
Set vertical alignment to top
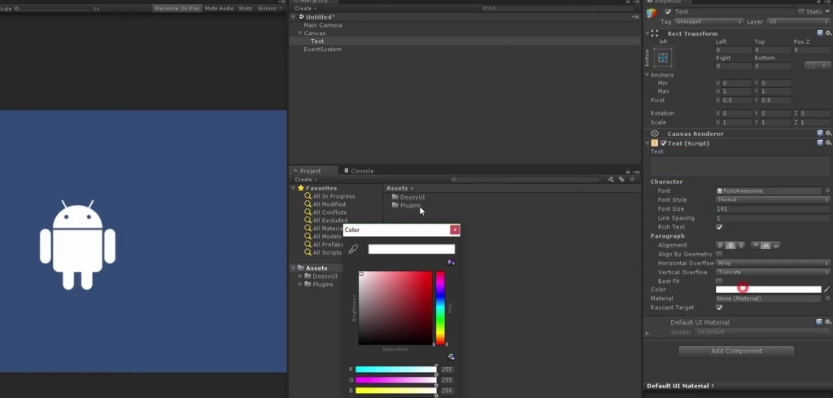click(x=756, y=246)
